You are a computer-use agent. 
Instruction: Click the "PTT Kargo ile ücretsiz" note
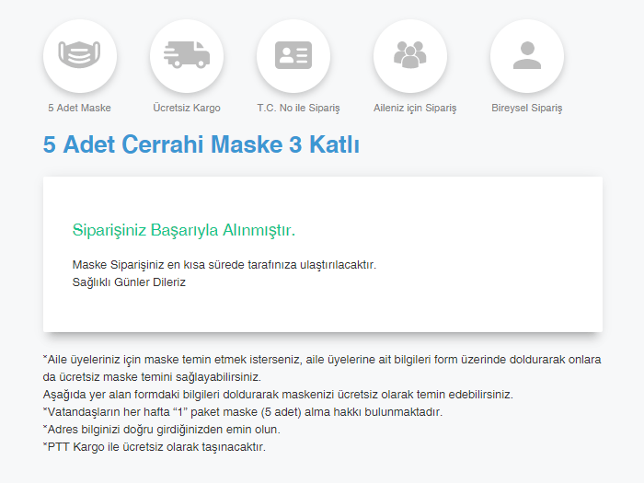coord(154,447)
